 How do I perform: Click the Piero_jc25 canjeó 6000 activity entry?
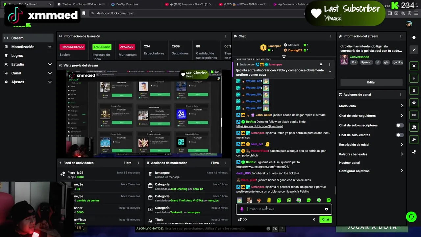pyautogui.click(x=100, y=175)
